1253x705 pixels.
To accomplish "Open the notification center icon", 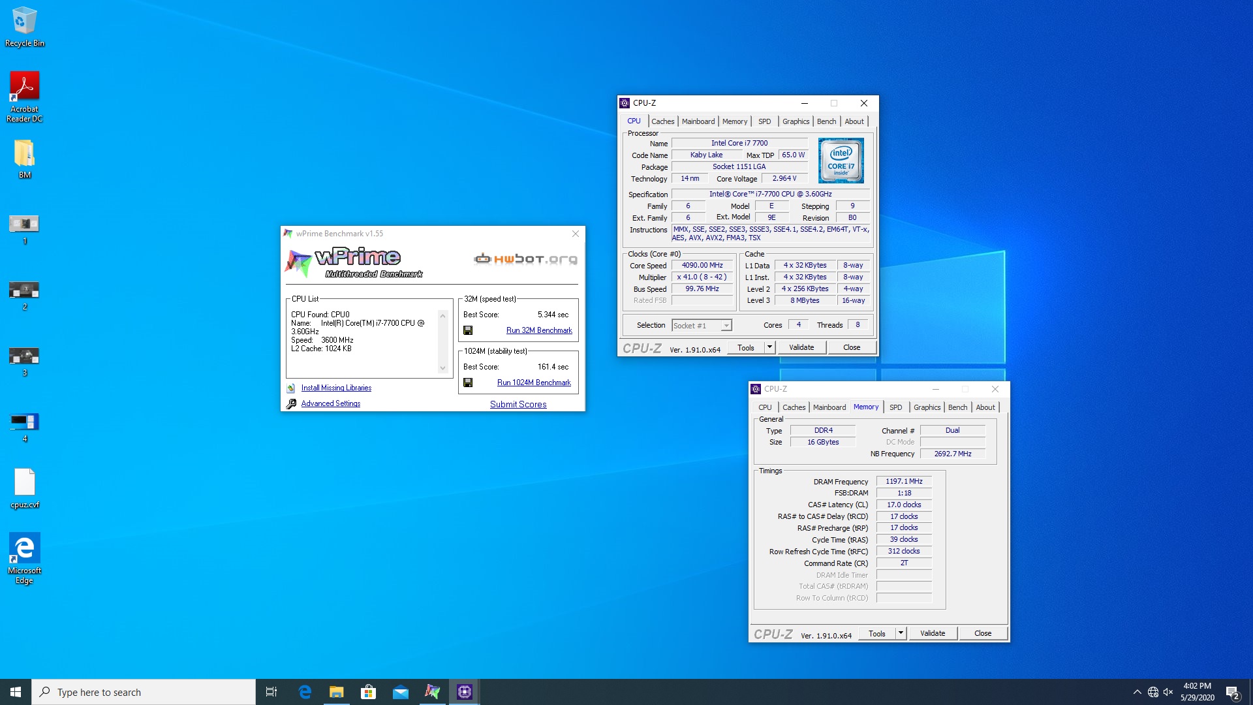I will click(1233, 693).
